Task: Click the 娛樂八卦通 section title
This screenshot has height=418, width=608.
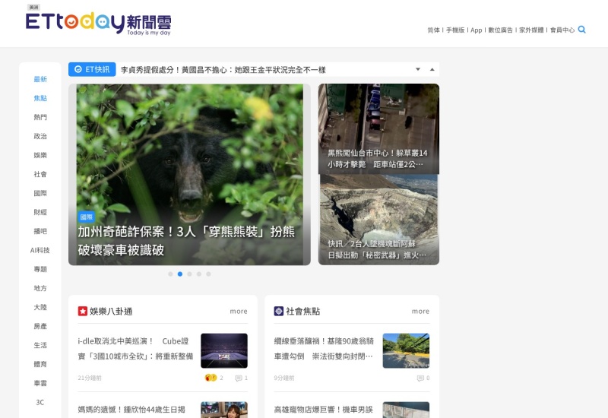Action: (x=111, y=312)
